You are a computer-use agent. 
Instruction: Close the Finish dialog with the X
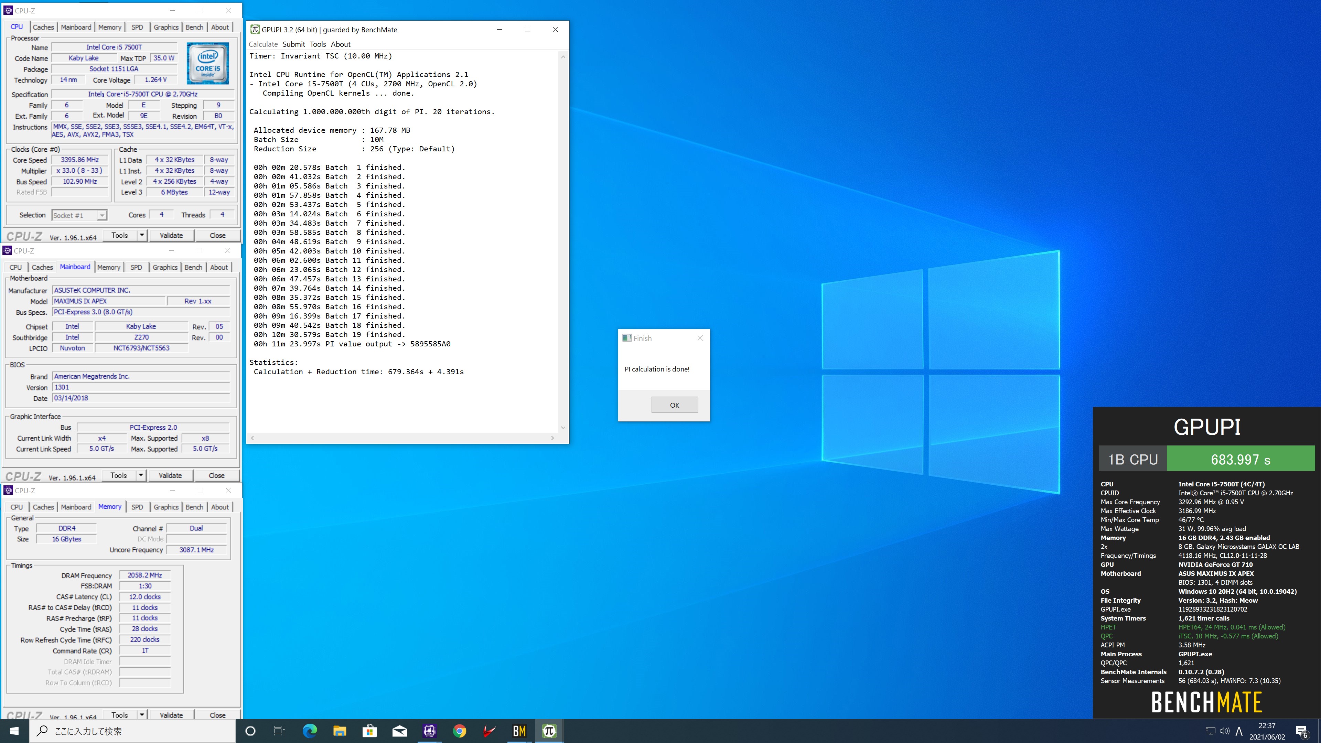700,338
